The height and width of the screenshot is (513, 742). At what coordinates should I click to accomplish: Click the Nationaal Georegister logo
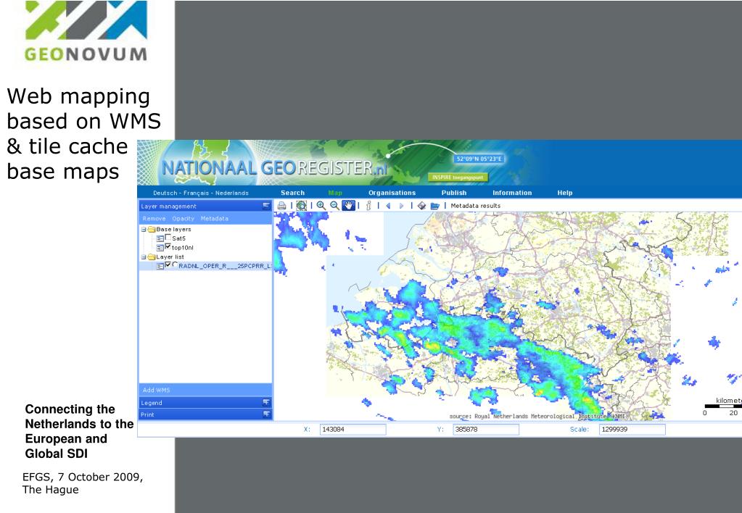[x=274, y=167]
